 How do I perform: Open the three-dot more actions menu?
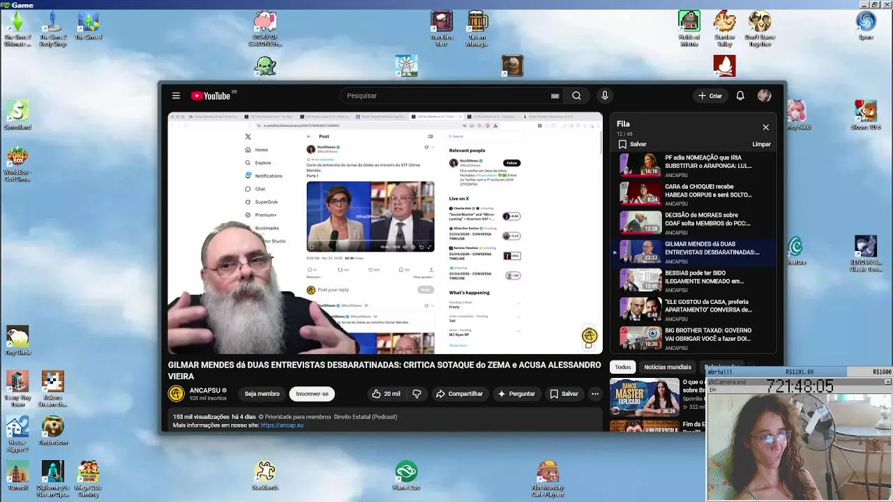point(595,394)
